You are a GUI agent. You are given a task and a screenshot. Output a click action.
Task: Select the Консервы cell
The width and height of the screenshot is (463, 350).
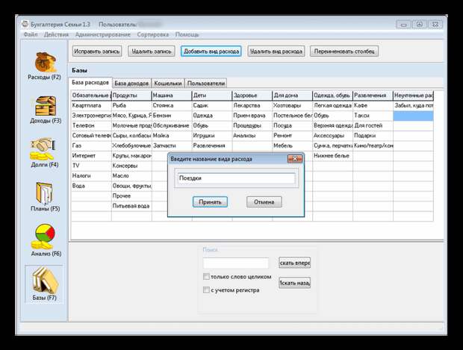point(131,166)
